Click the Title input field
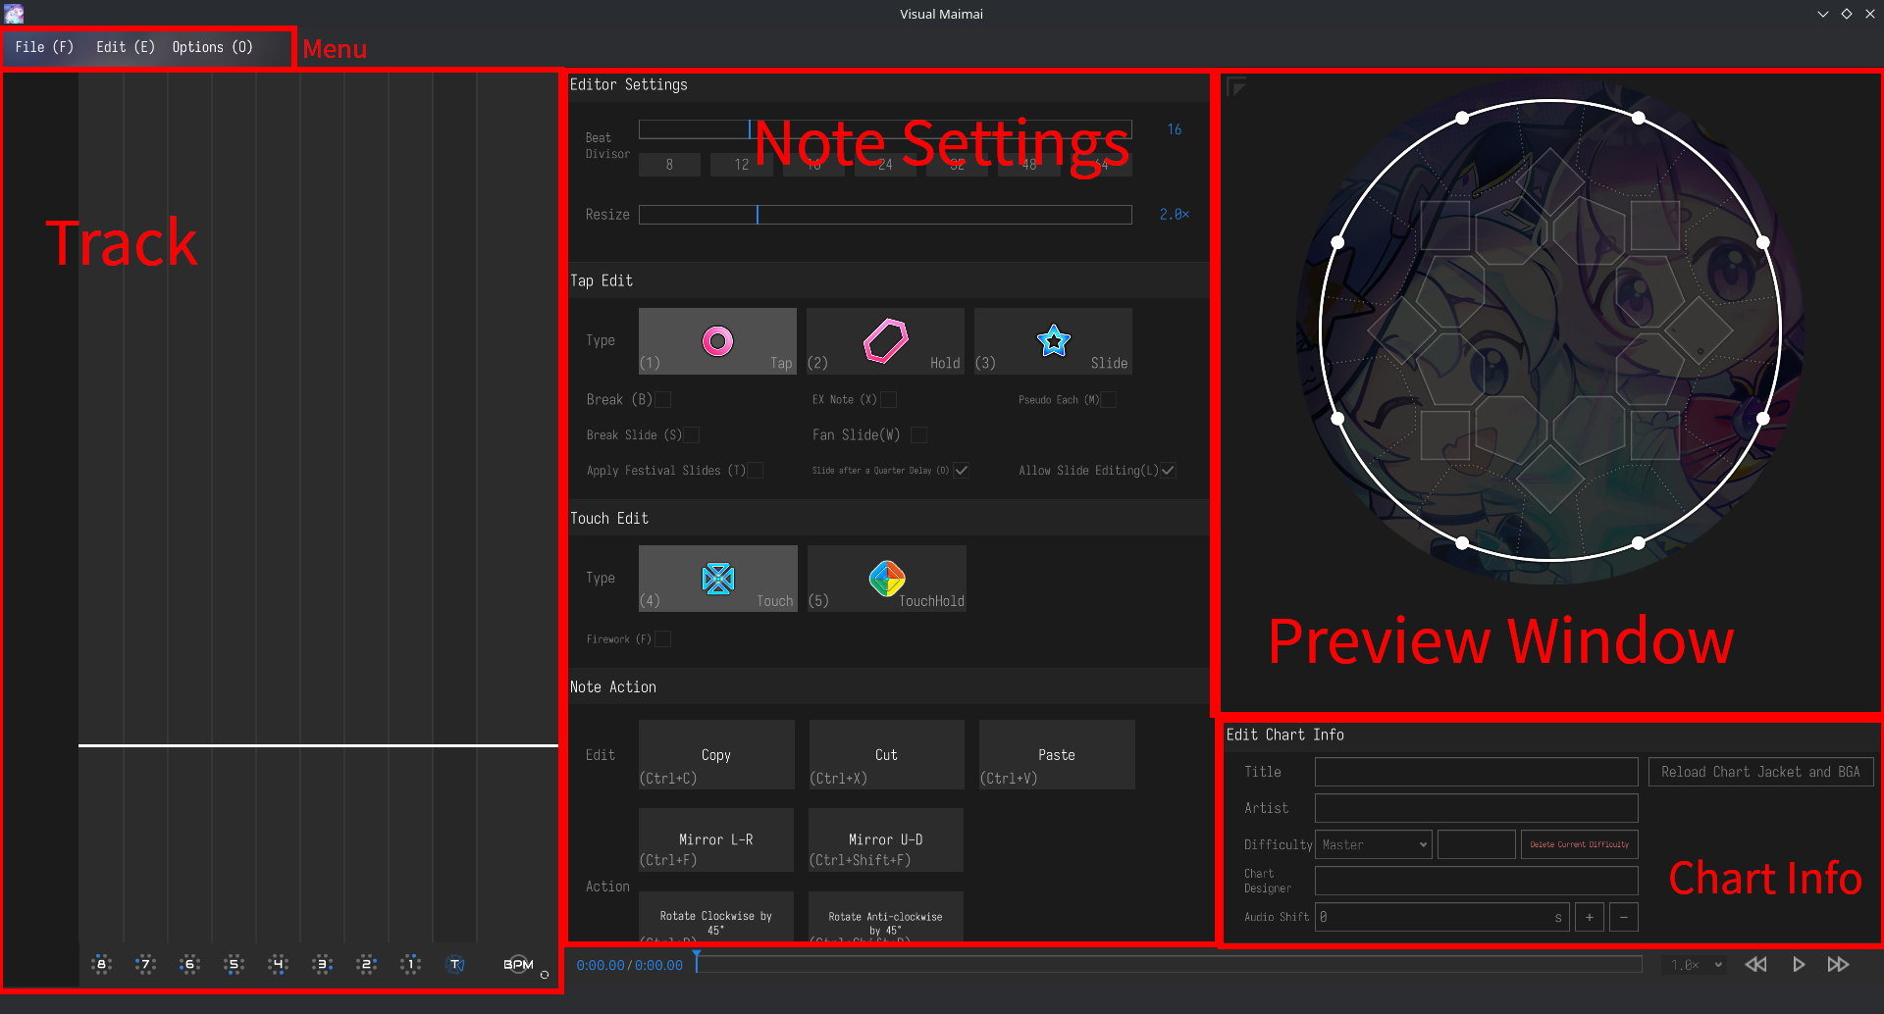The width and height of the screenshot is (1884, 1014). (1476, 772)
